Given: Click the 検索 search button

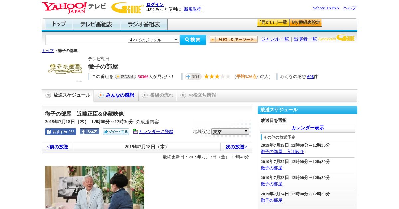Looking at the screenshot, I should coord(193,40).
